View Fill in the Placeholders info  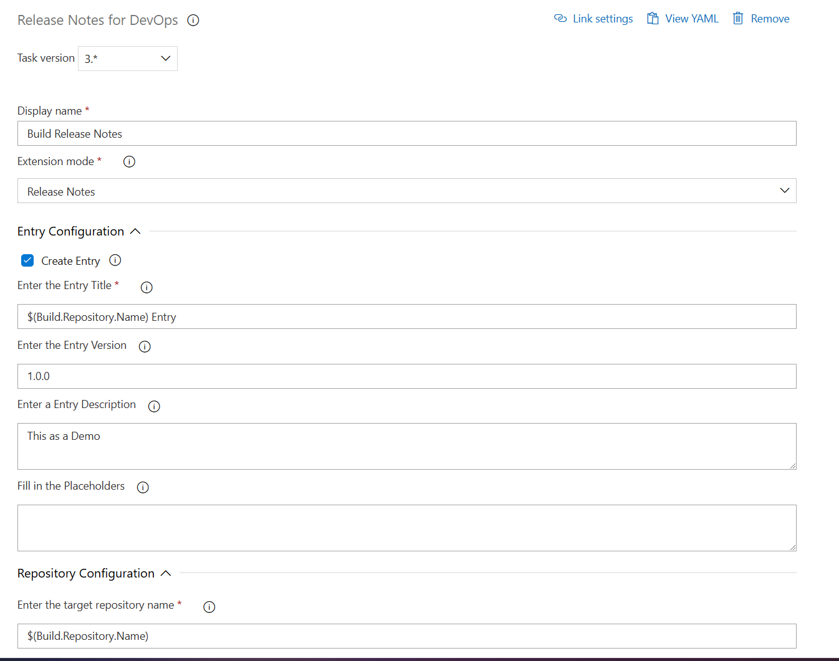(x=143, y=487)
